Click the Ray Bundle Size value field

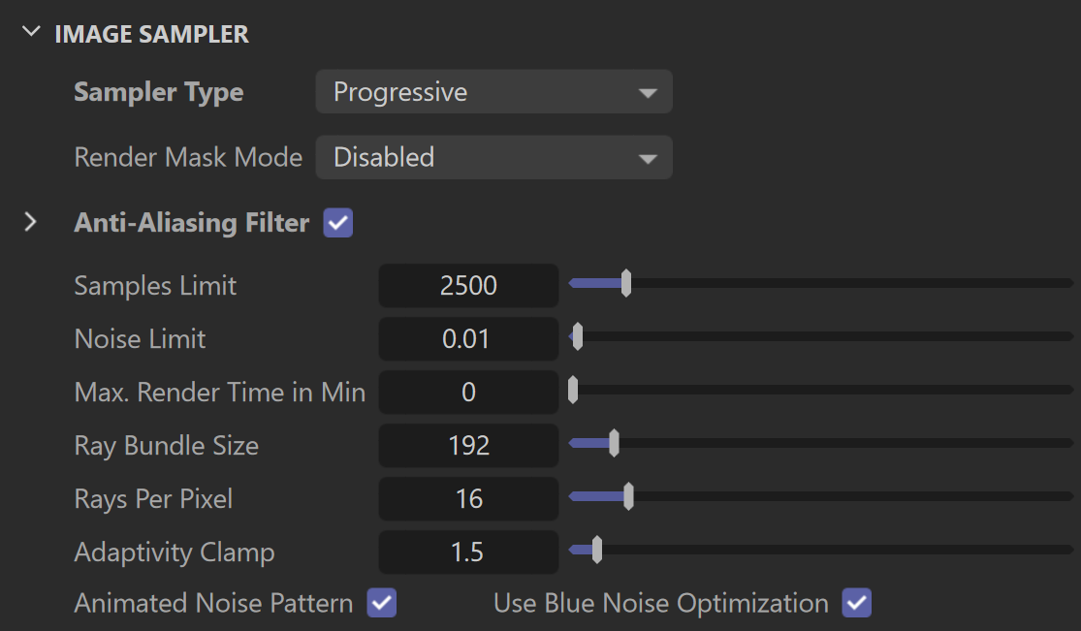[x=468, y=446]
